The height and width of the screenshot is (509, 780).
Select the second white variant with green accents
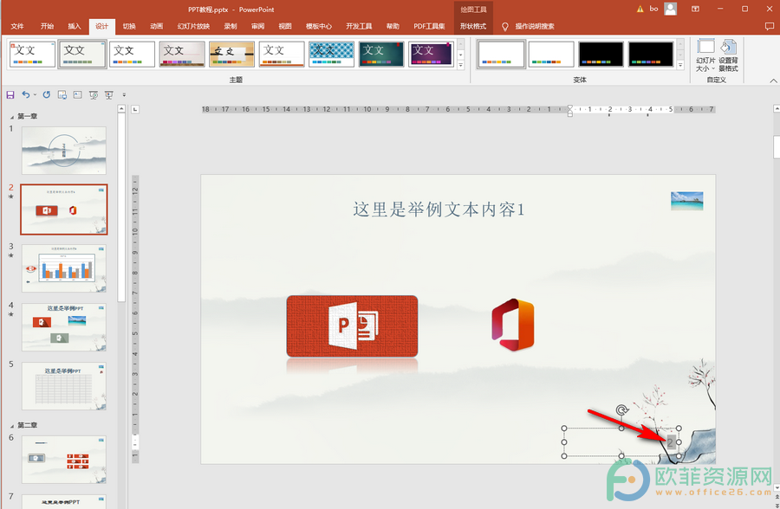click(551, 55)
